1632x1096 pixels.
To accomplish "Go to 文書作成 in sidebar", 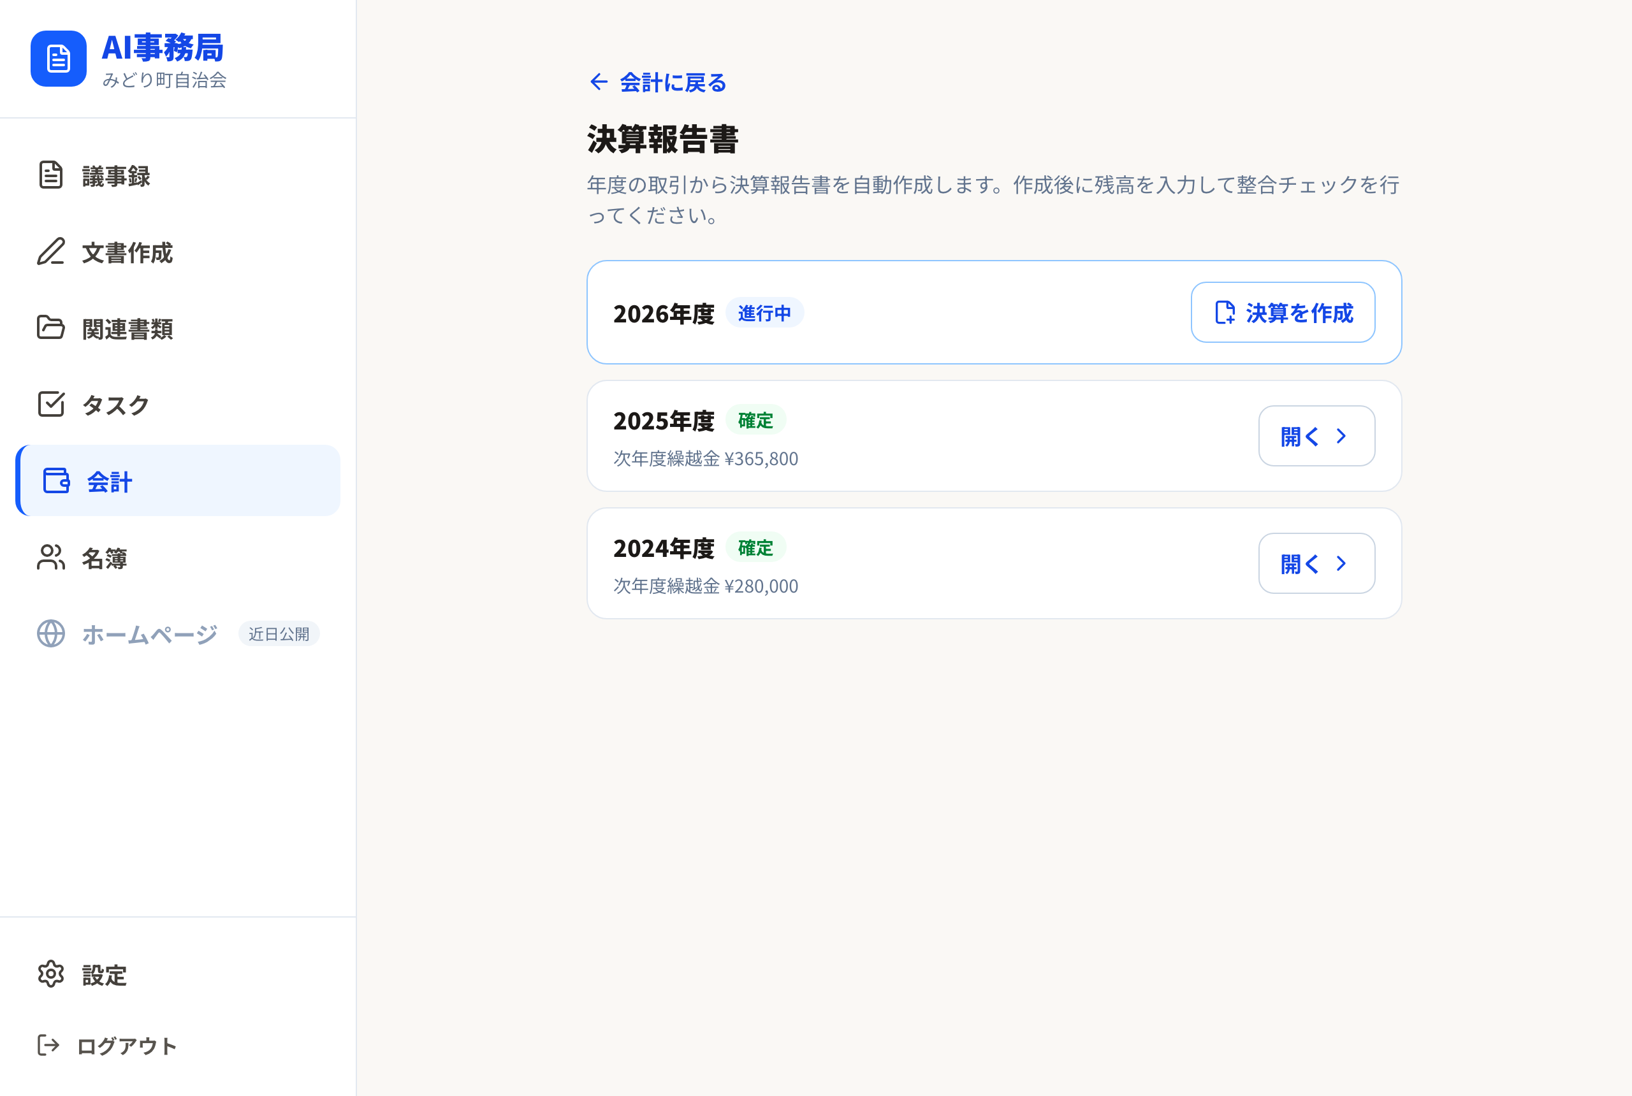I will 178,252.
